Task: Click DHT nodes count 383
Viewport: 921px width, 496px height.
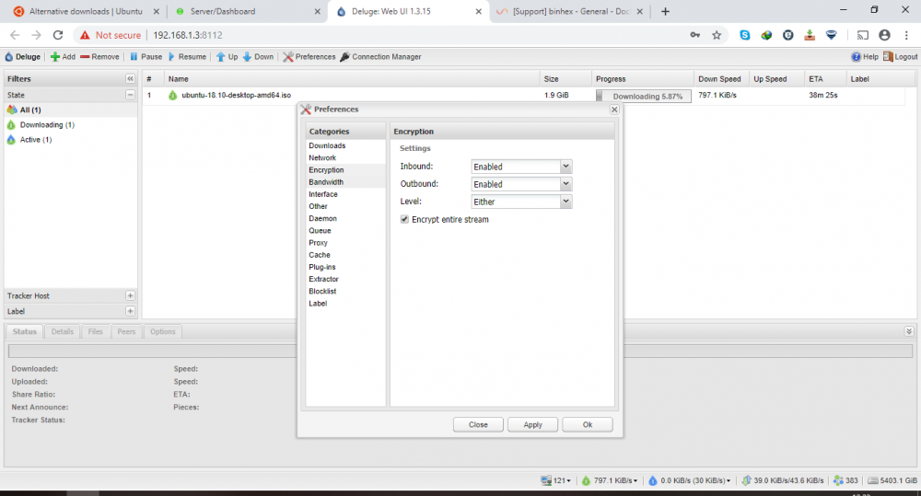Action: point(845,480)
